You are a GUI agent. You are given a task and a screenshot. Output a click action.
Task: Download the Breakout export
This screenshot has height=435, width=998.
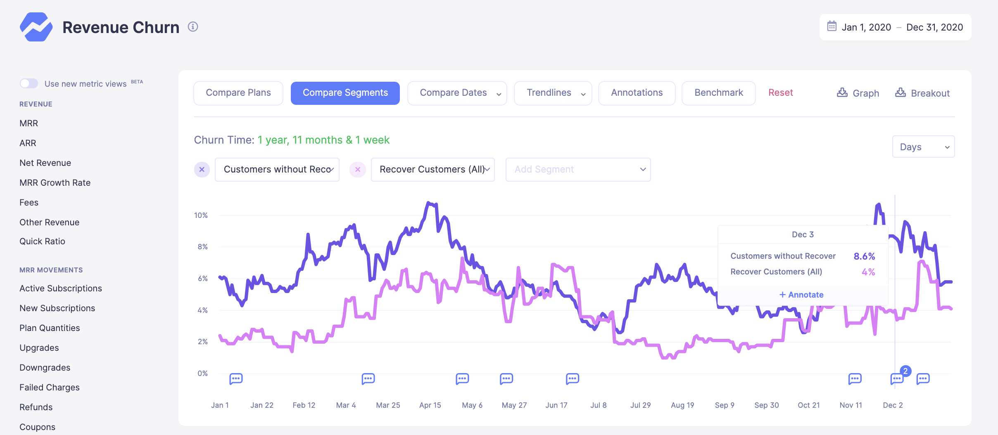[x=922, y=93]
